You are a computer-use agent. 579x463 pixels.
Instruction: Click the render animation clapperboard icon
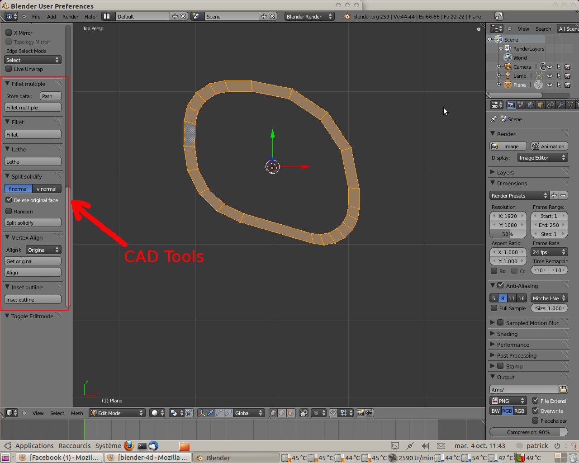pos(369,413)
